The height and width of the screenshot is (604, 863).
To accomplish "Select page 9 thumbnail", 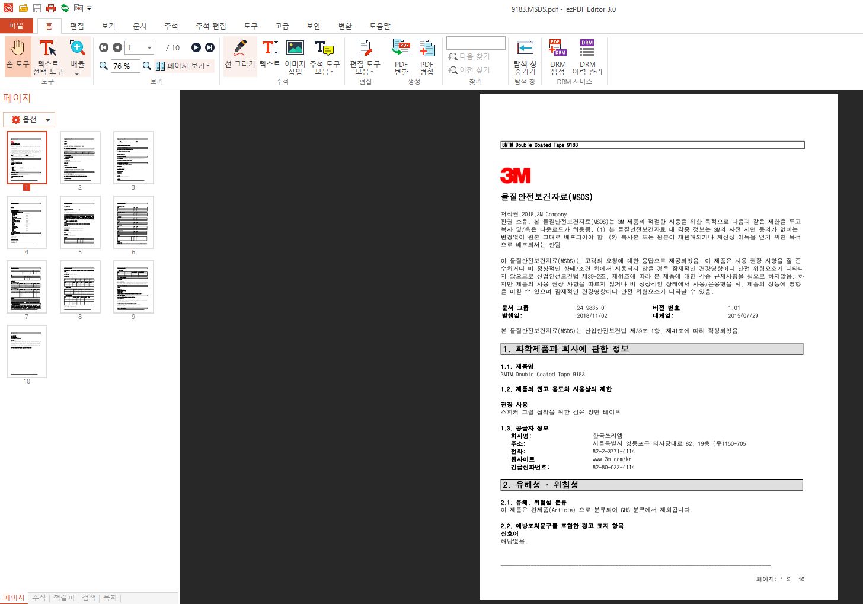I will click(133, 287).
